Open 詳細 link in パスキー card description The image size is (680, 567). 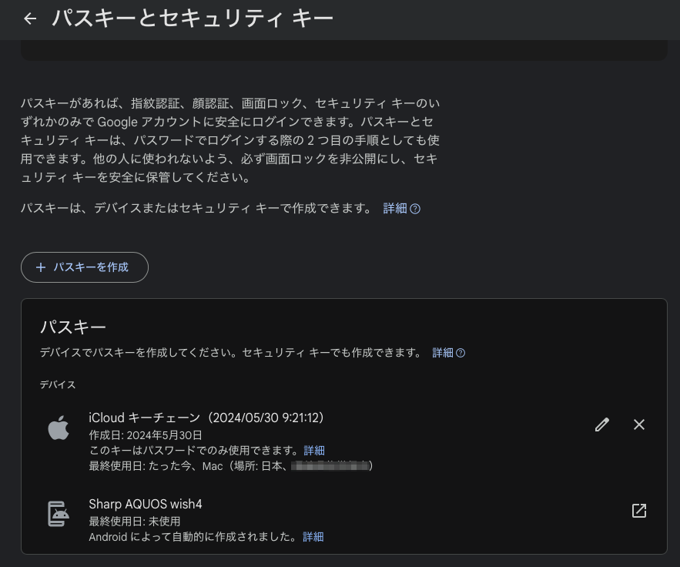click(x=448, y=353)
